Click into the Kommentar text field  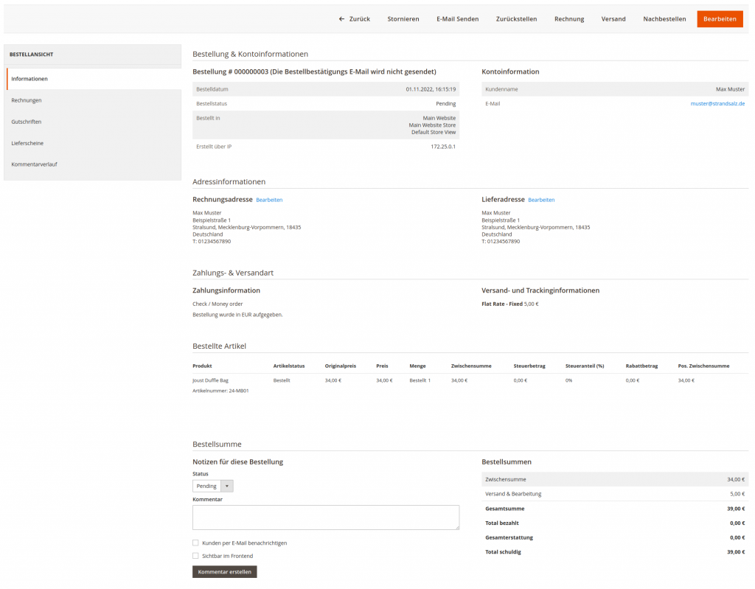tap(325, 517)
